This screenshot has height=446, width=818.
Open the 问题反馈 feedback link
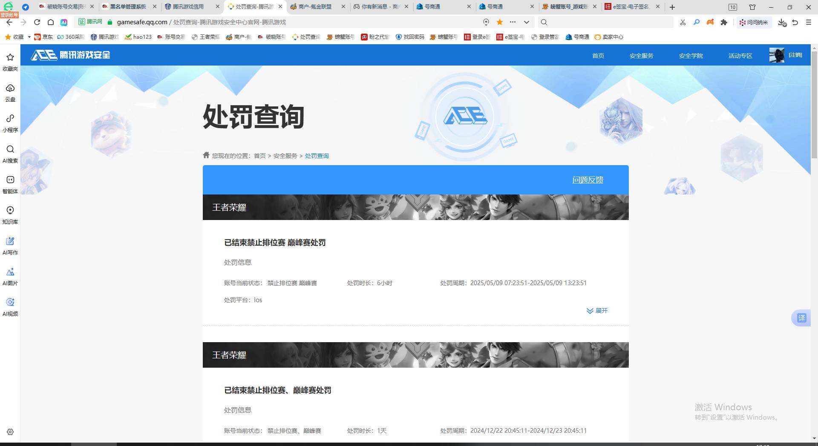[x=587, y=180]
